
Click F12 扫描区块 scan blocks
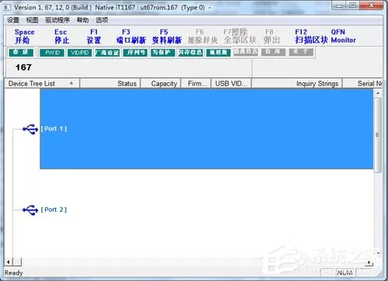(311, 36)
